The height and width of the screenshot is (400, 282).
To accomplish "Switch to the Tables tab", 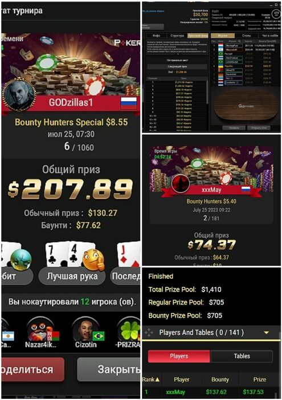I will tap(242, 356).
